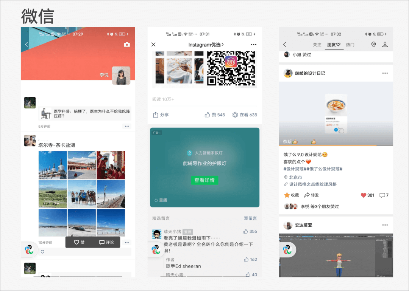Select the 朋友 tab

(334, 45)
